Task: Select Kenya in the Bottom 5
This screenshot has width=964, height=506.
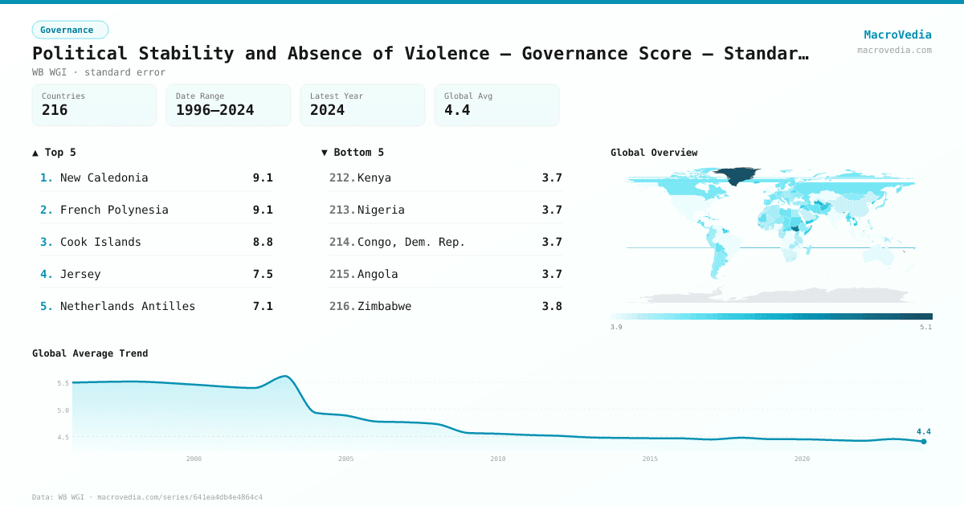Action: point(446,178)
